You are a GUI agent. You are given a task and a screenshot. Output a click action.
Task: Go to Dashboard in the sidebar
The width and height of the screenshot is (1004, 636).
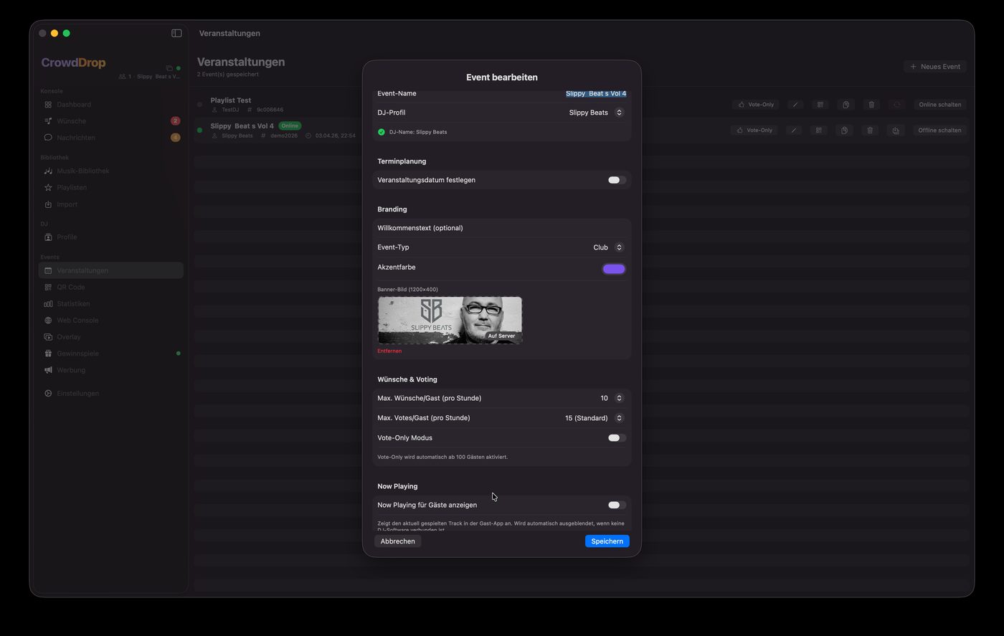click(74, 105)
